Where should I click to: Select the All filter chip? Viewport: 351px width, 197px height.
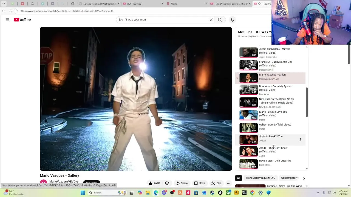(239, 178)
